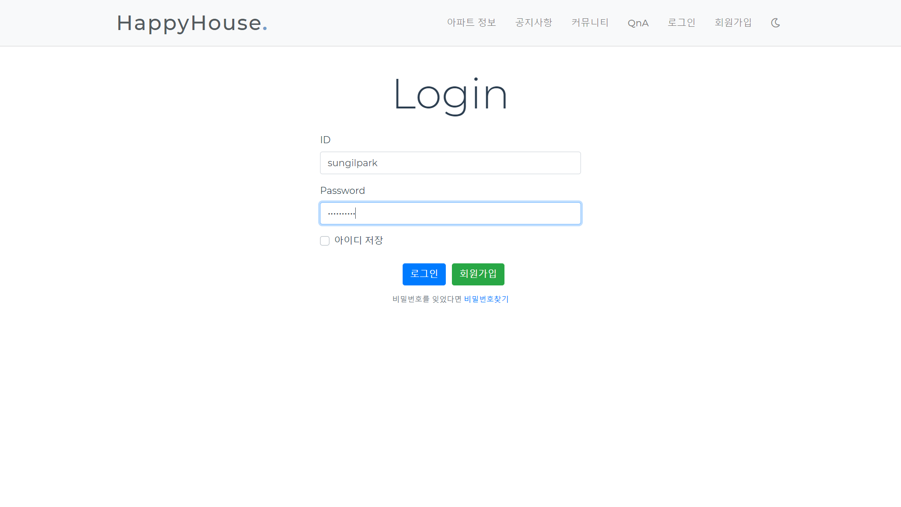Select 로그인 in the navigation bar

point(681,23)
